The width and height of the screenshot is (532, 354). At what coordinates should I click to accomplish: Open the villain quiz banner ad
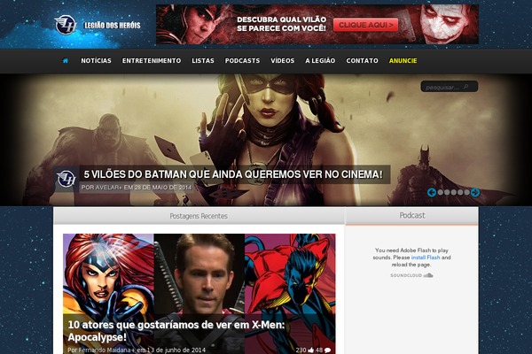coord(317,25)
